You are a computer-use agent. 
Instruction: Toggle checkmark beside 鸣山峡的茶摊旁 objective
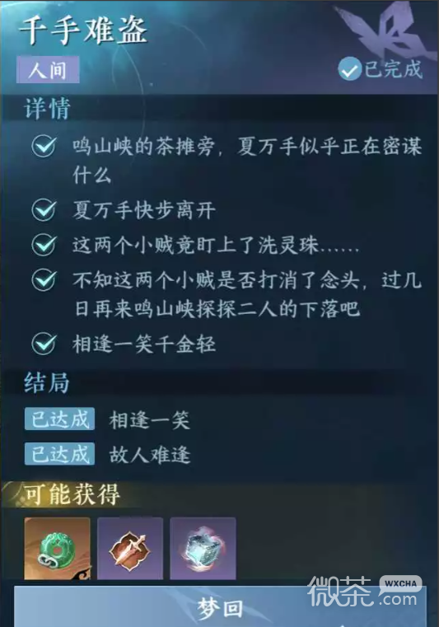coord(44,146)
